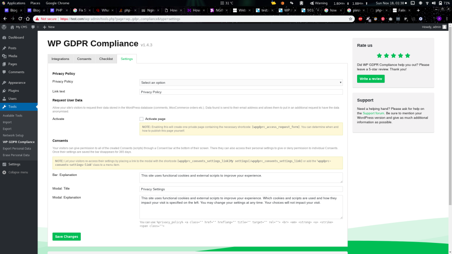Click the Write a review button
The height and width of the screenshot is (254, 452).
pos(371,79)
